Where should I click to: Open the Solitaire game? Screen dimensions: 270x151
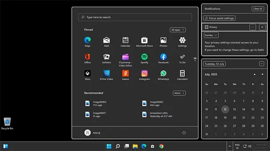tap(106, 58)
